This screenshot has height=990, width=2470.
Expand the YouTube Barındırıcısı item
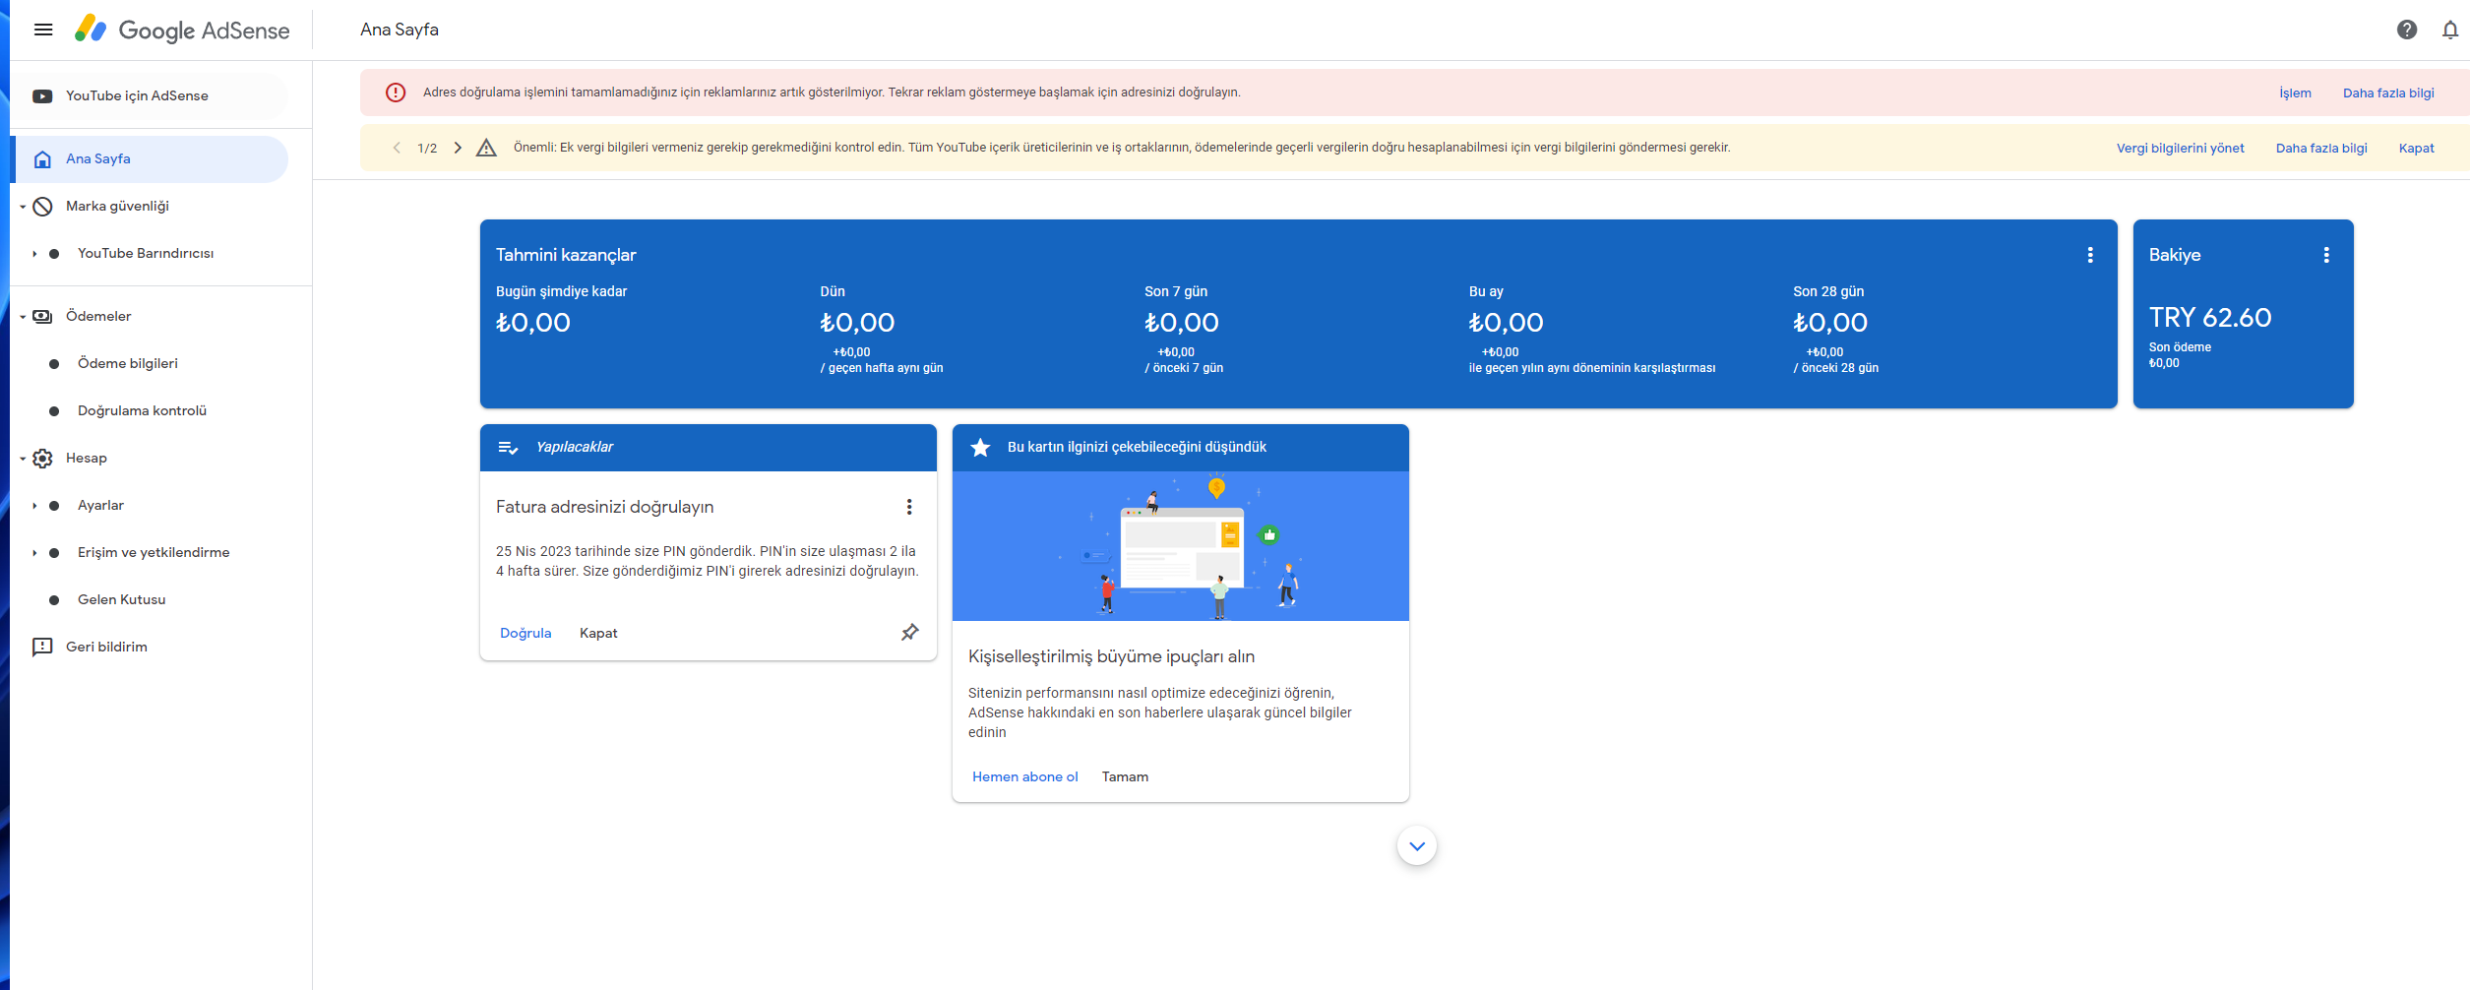(x=34, y=254)
